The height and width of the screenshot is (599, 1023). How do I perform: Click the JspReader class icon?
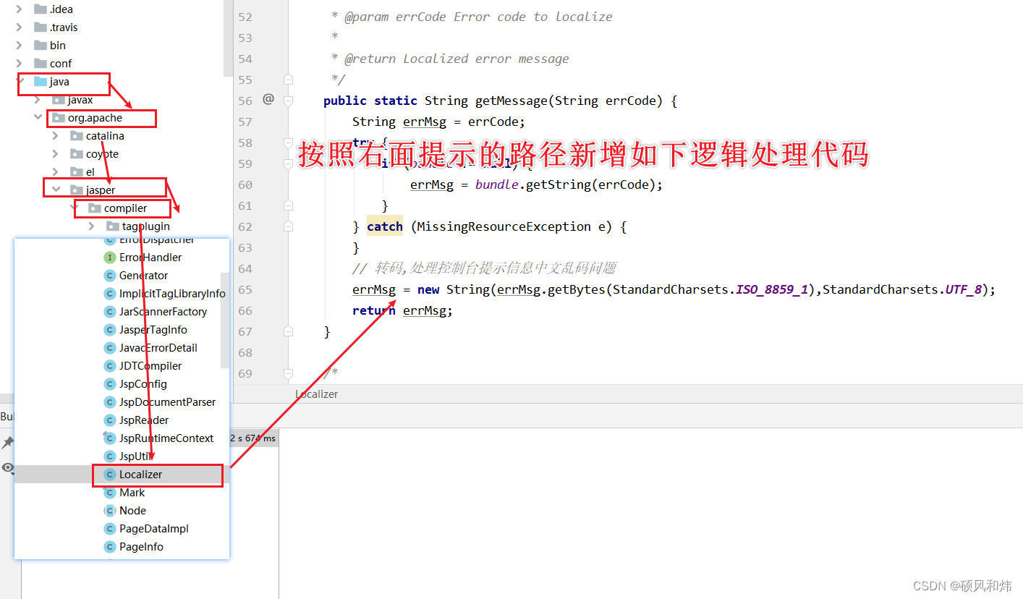(x=110, y=420)
